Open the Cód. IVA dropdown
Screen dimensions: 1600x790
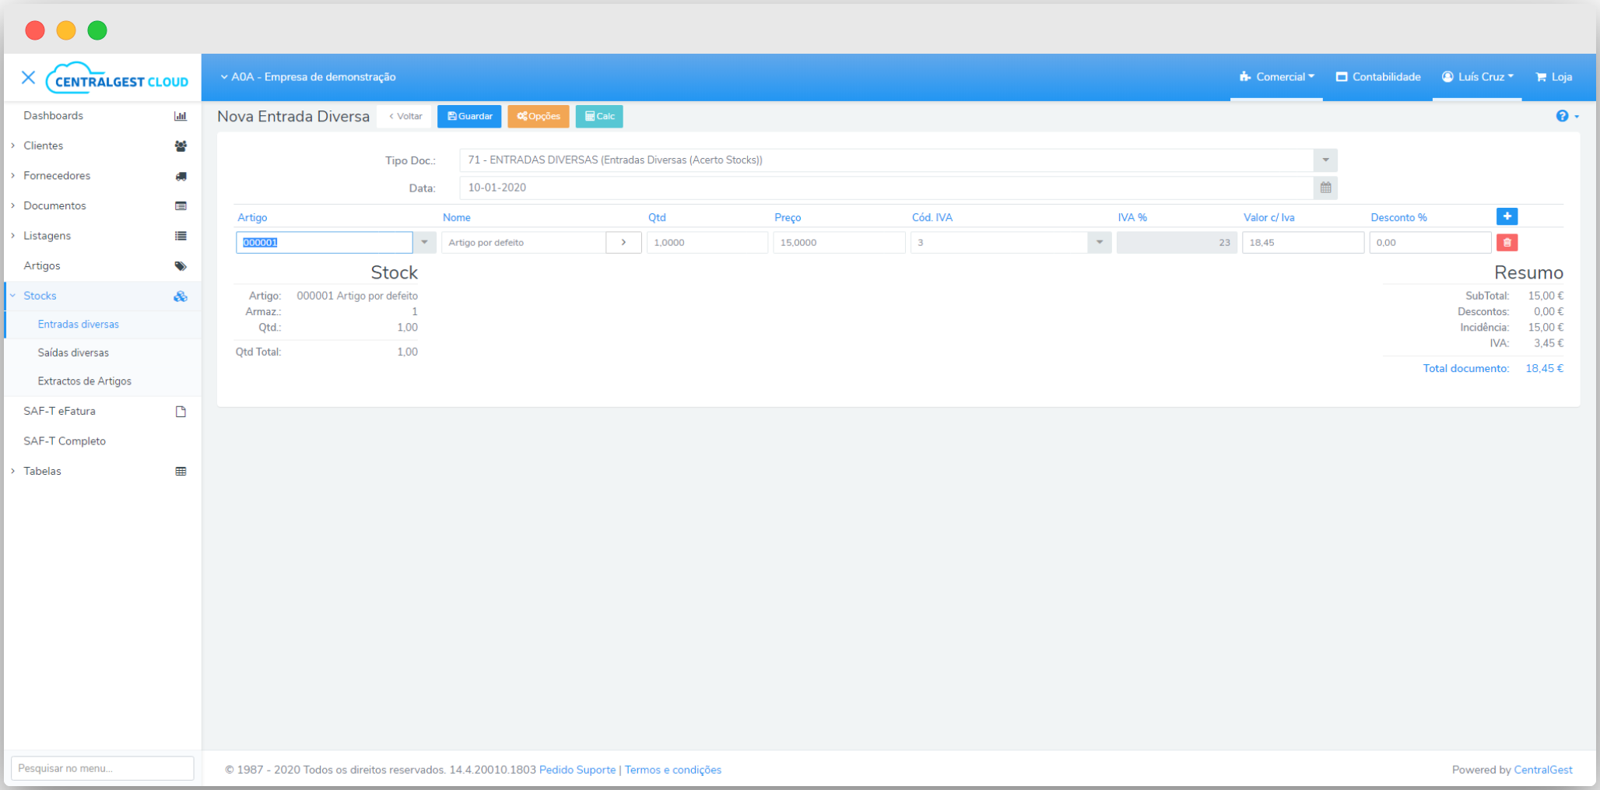[x=1099, y=243]
